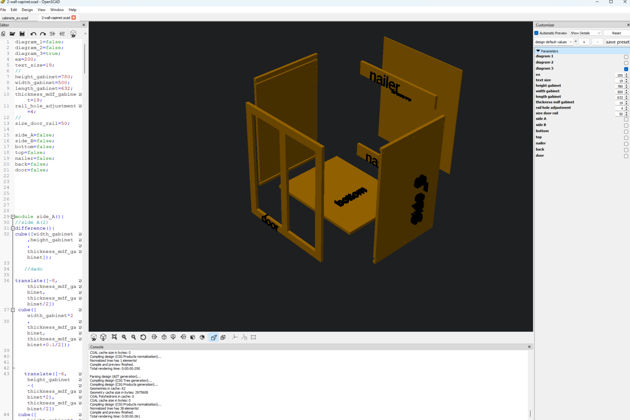Open the Design menu

tap(27, 10)
